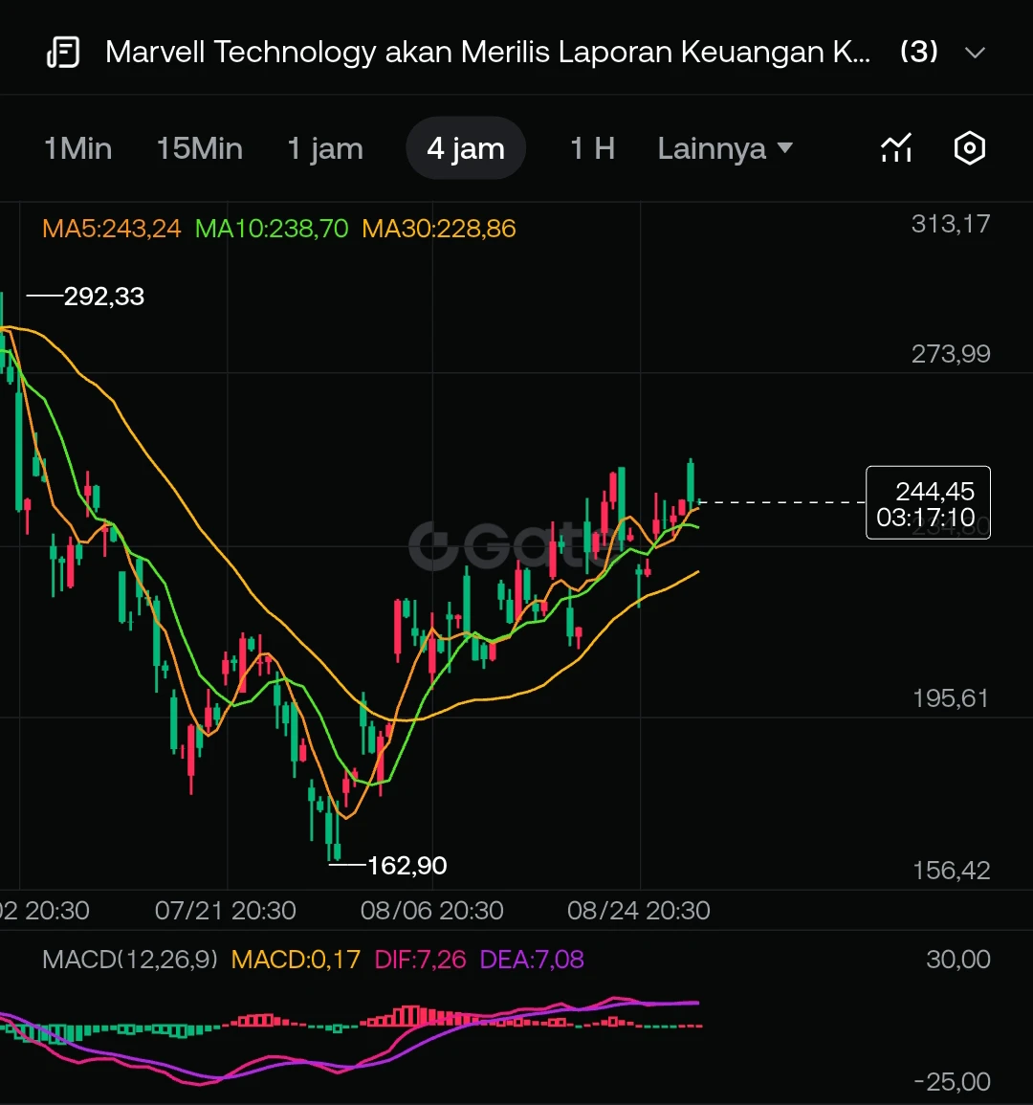Tap the MA10:238,70 indicator label

click(272, 229)
